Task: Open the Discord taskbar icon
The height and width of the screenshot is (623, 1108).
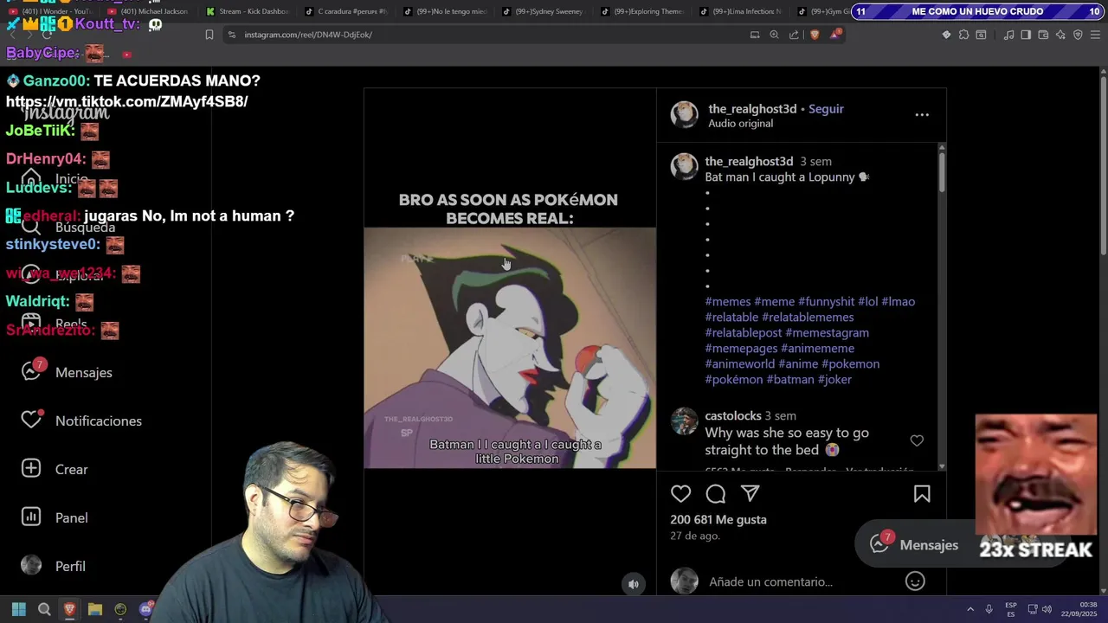Action: pyautogui.click(x=145, y=609)
